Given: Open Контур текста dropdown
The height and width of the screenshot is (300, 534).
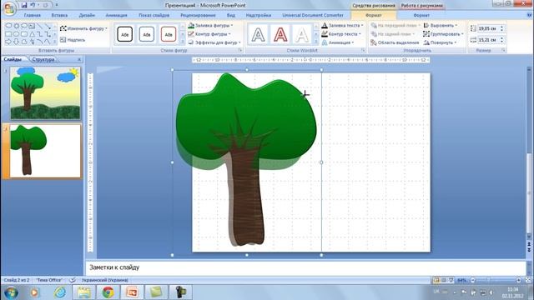Looking at the screenshot, I should 341,34.
